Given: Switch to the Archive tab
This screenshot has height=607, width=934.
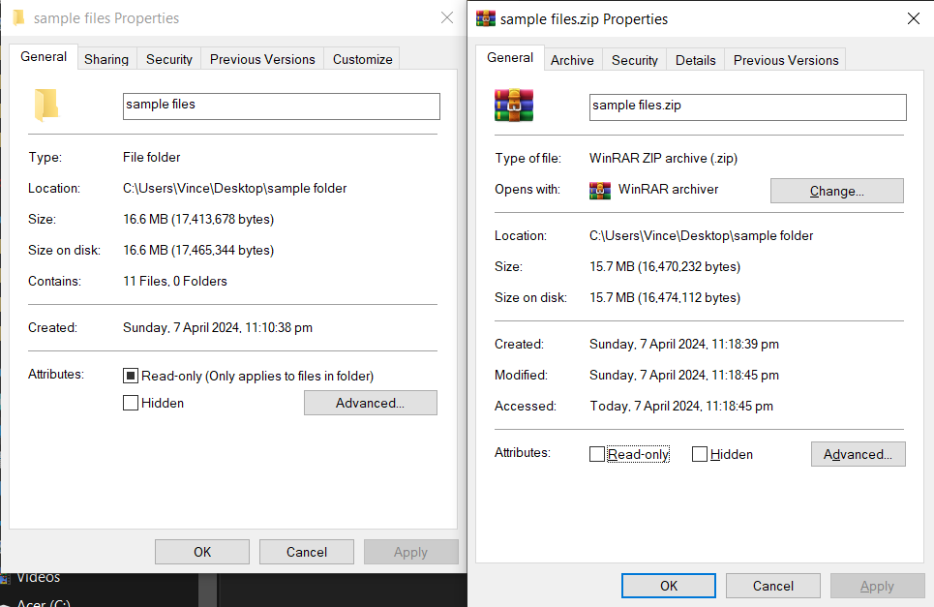Looking at the screenshot, I should (x=572, y=60).
